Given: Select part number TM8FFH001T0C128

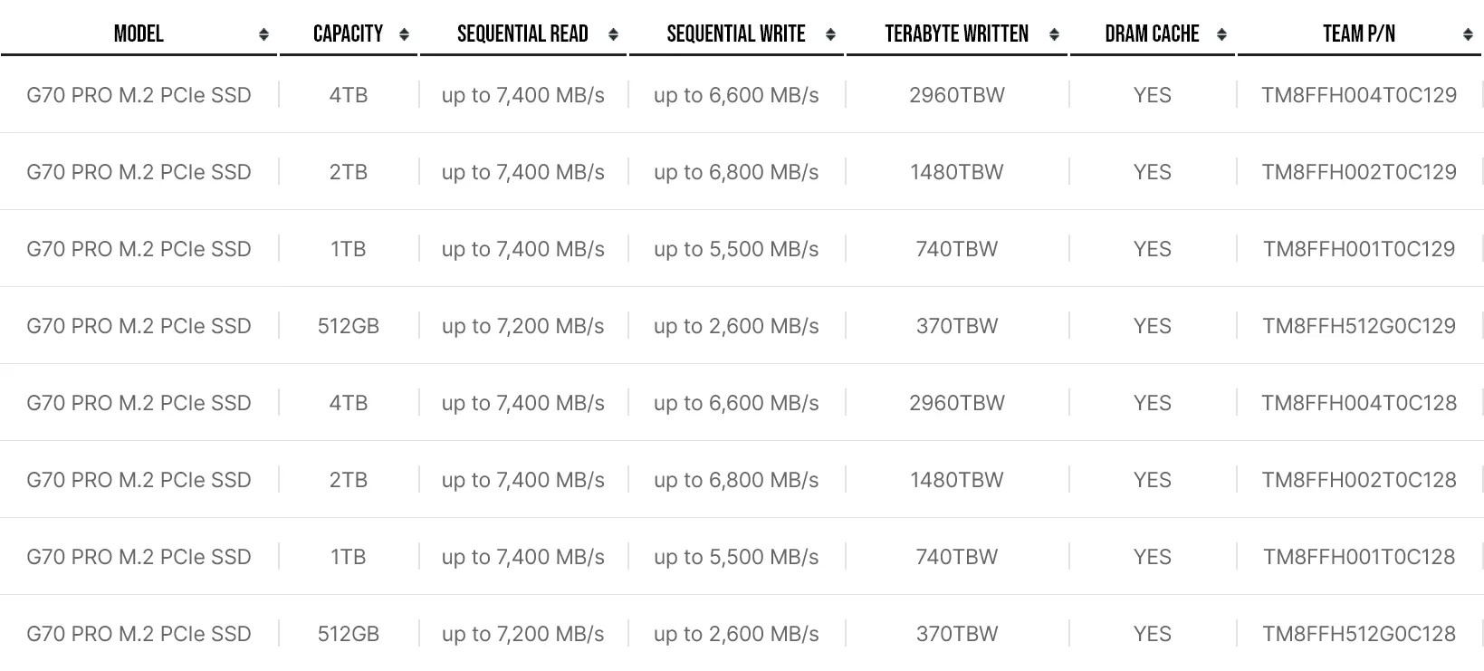Looking at the screenshot, I should [1359, 557].
